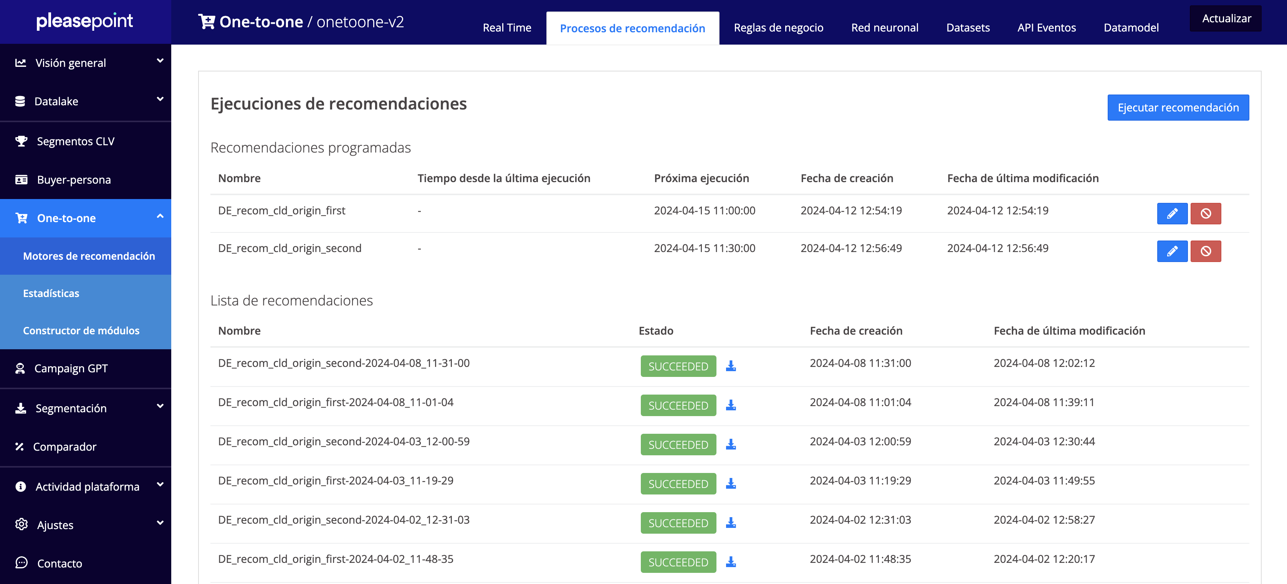Image resolution: width=1287 pixels, height=584 pixels.
Task: Click red disable icon for DE_recom_cld_origin_second
Action: pos(1205,251)
